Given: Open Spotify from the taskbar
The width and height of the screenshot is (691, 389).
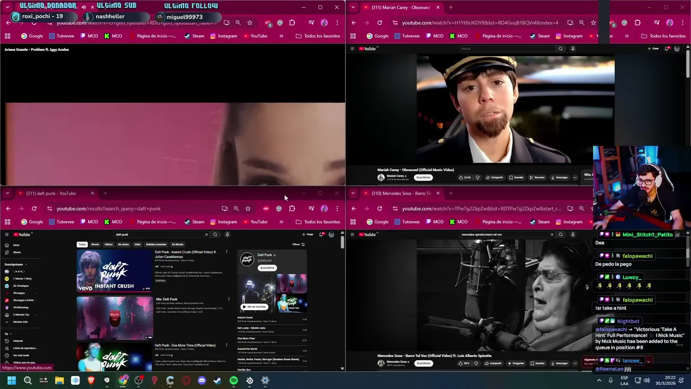Looking at the screenshot, I should click(x=233, y=380).
